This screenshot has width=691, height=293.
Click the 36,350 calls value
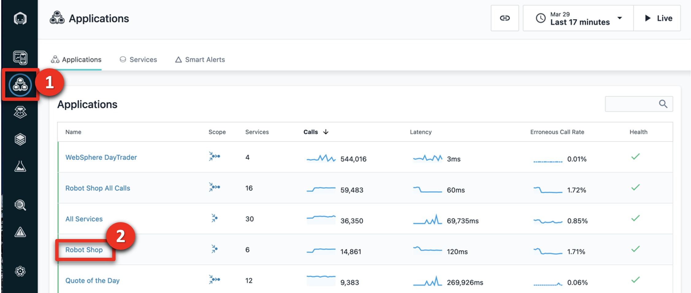tap(352, 221)
